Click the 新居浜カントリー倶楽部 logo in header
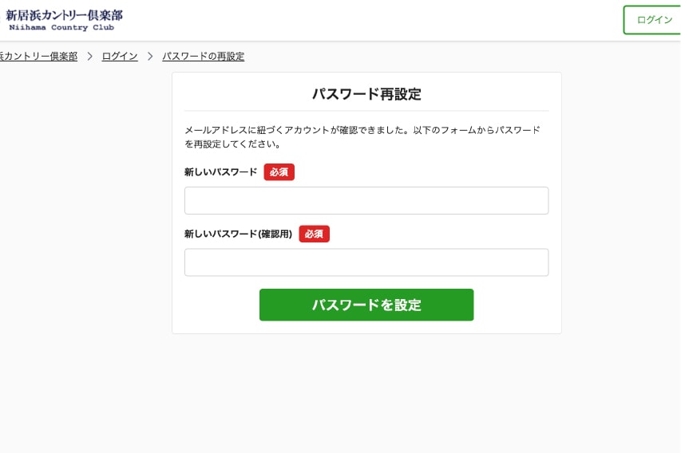 pos(64,15)
